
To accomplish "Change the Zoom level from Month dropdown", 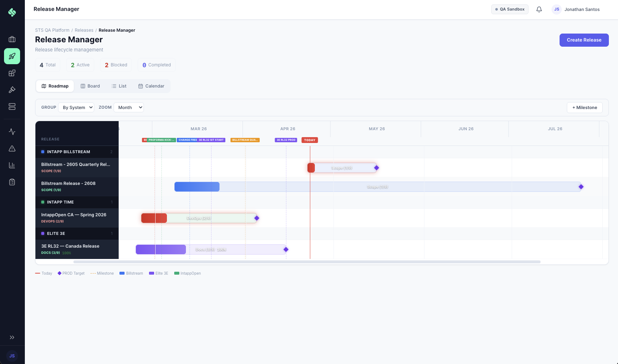I will (129, 107).
